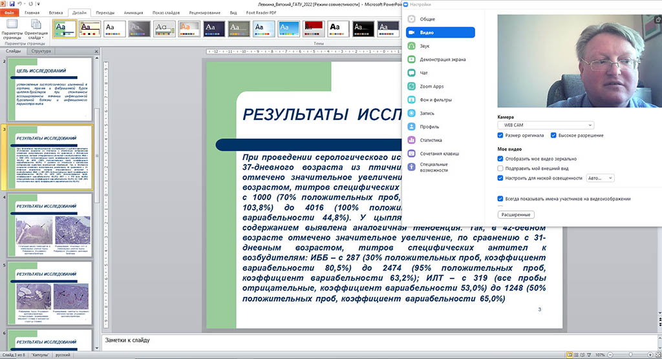Open Демонстрация экрана settings
The image size is (662, 359).
tap(440, 59)
